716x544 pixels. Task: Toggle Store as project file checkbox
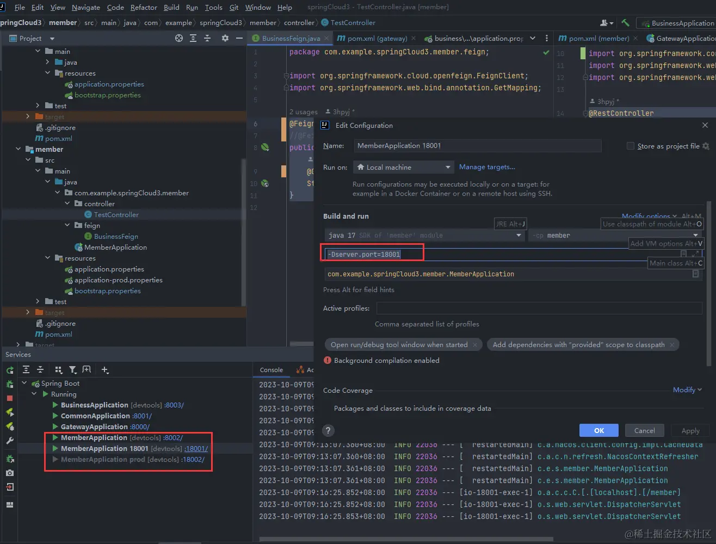[x=631, y=146]
